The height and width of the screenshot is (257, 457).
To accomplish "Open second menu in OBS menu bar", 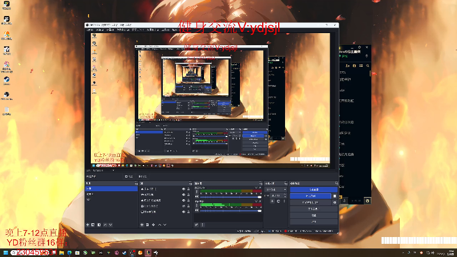I will coord(100,30).
